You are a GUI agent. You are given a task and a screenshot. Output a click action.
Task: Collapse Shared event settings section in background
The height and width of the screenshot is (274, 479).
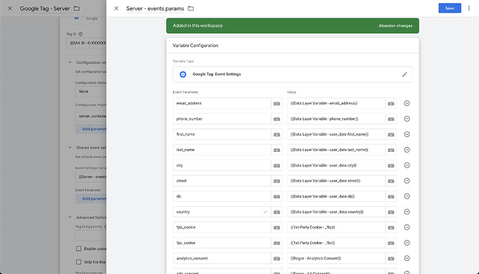pyautogui.click(x=69, y=147)
